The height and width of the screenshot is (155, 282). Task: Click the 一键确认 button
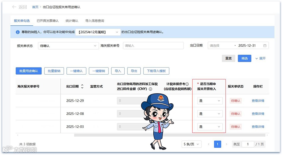click(77, 71)
